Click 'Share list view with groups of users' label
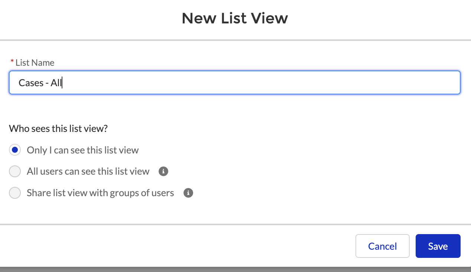The image size is (471, 272). [100, 193]
